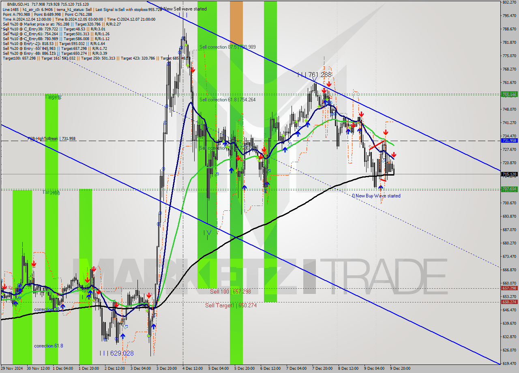The image size is (519, 373).
Task: Click the 619.470 price axis value
Action: click(x=509, y=364)
